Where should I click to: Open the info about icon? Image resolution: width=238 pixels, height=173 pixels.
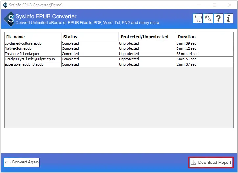[228, 19]
